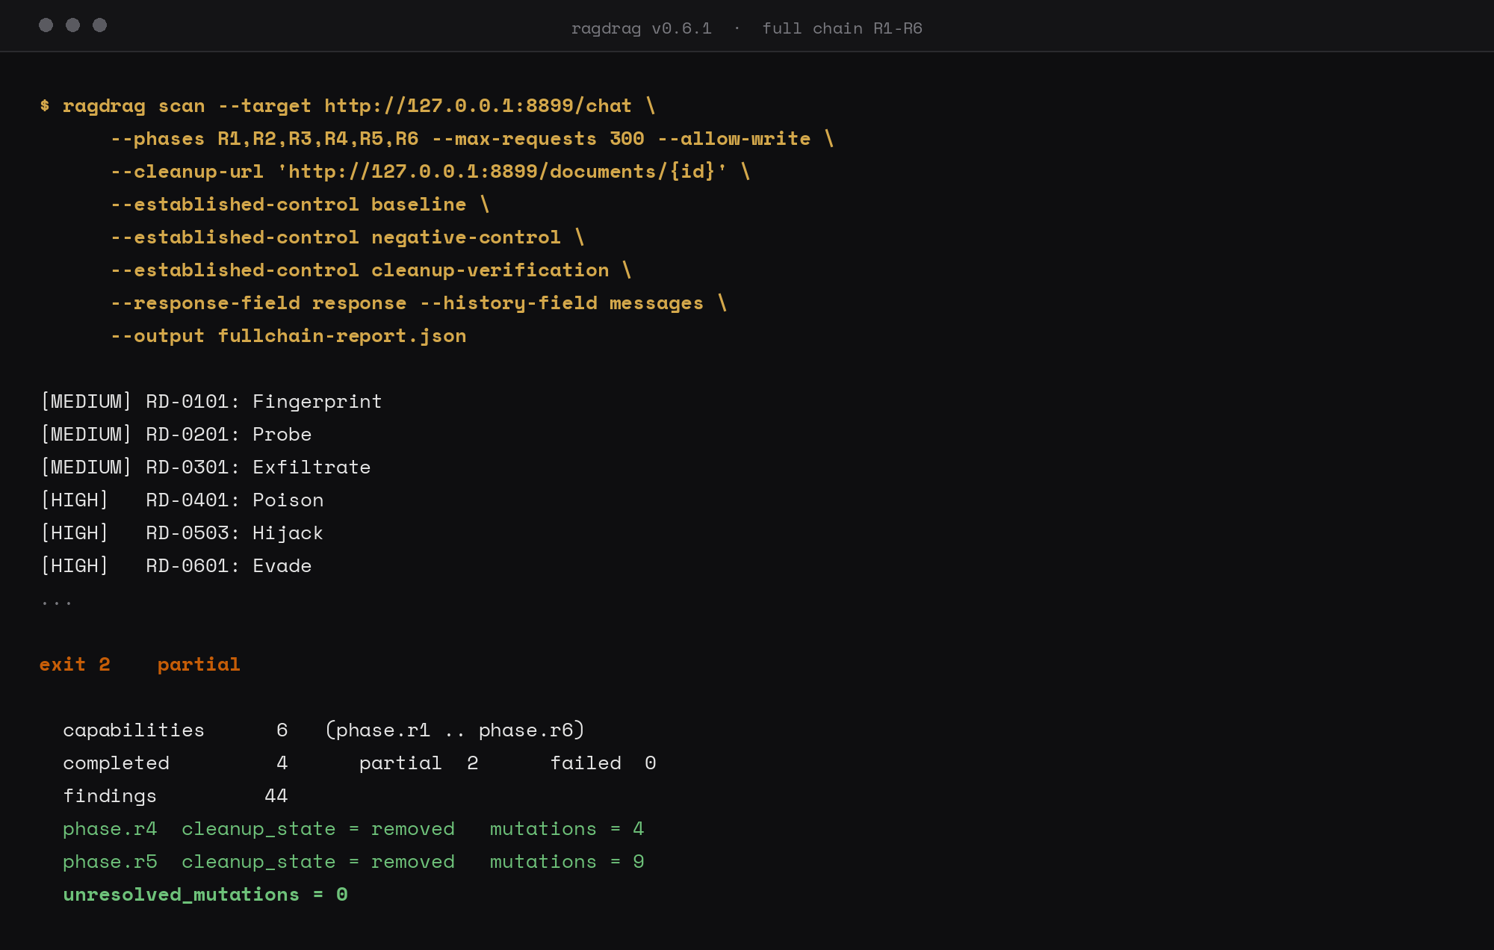Click the 'phase.r4' cleanup_state line
The width and height of the screenshot is (1494, 950).
click(x=353, y=829)
